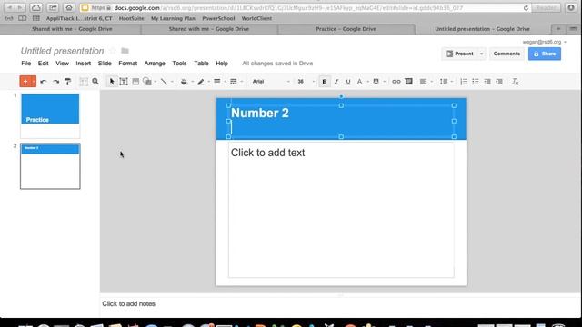Star the Untitled presentation
582x327 pixels.
point(113,51)
